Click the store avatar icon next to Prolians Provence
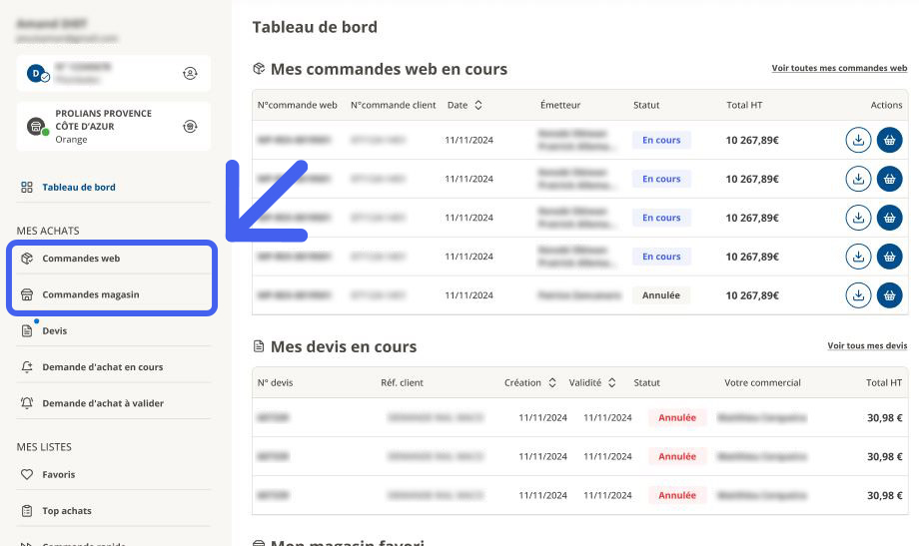 [36, 126]
